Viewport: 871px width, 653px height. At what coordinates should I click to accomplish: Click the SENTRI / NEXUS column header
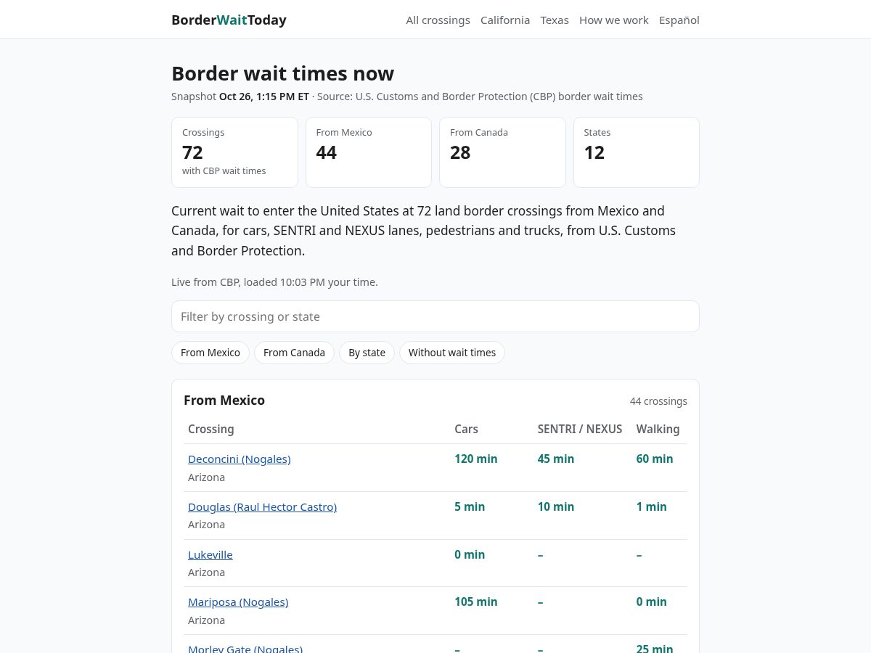(580, 429)
